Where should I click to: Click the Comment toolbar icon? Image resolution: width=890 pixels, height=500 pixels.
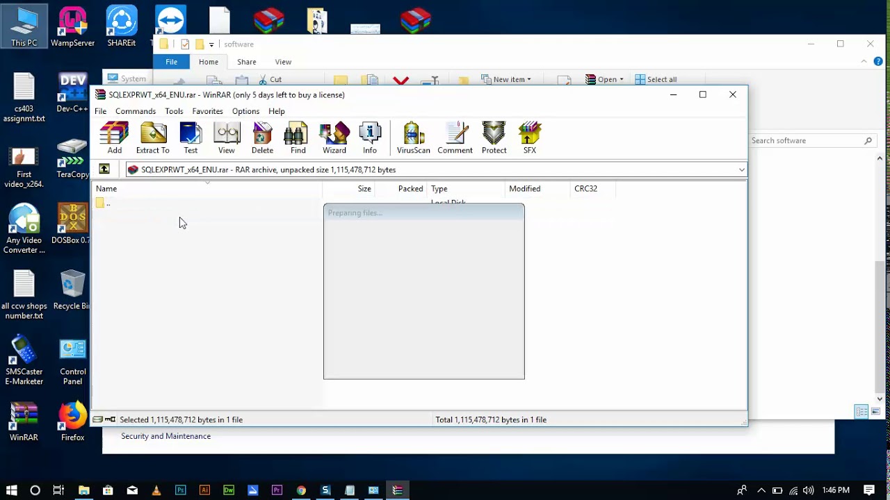[x=455, y=137]
